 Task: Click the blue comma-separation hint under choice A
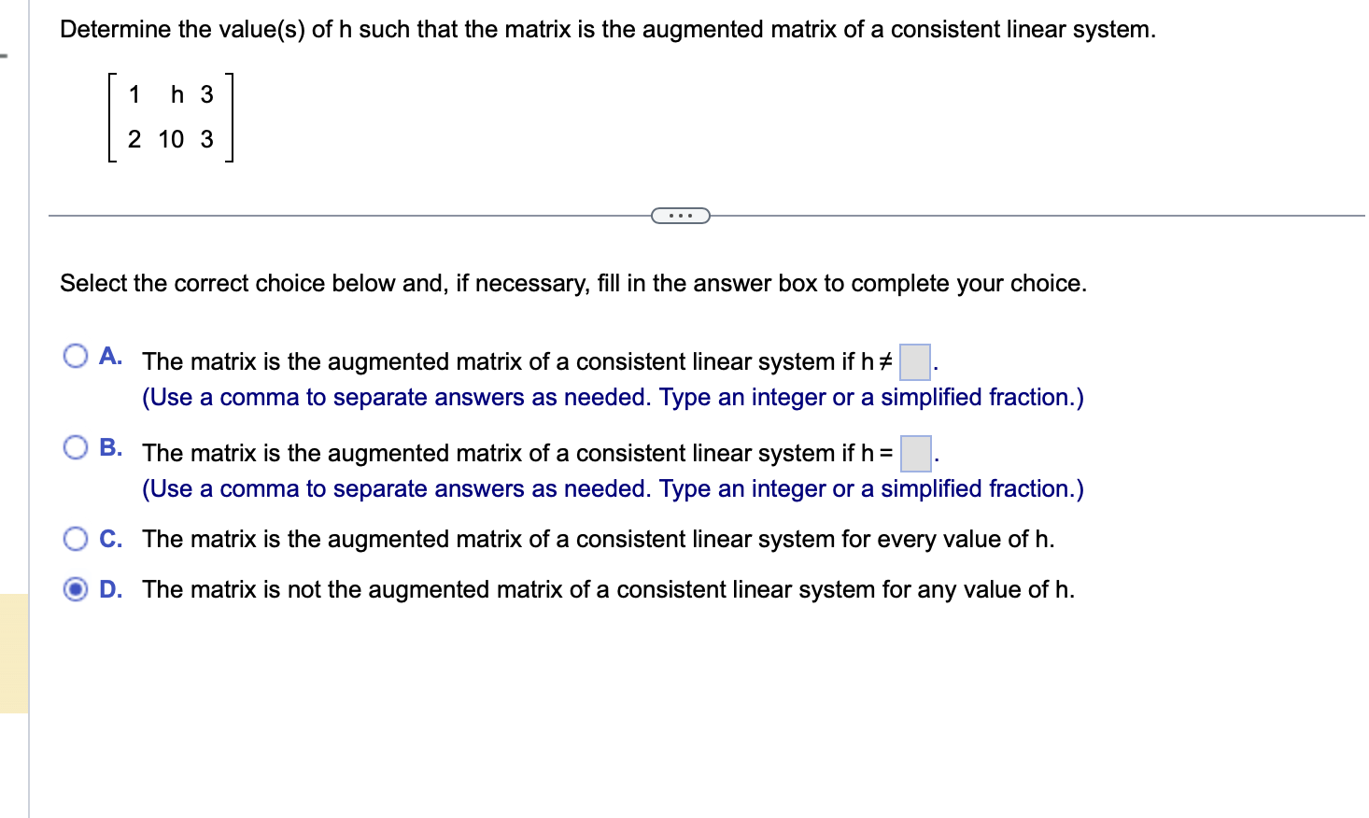(x=612, y=397)
